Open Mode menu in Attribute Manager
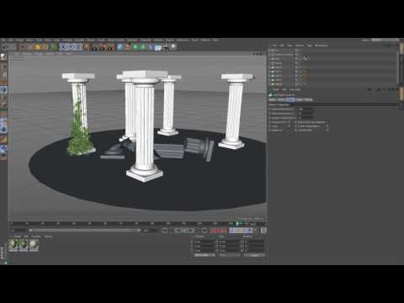The width and height of the screenshot is (404, 303). pyautogui.click(x=276, y=90)
